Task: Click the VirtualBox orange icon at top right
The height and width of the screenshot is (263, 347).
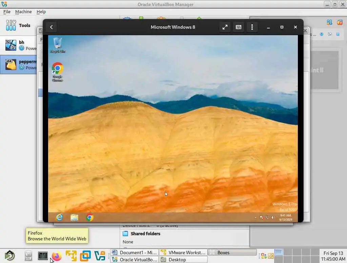Action: [x=340, y=22]
